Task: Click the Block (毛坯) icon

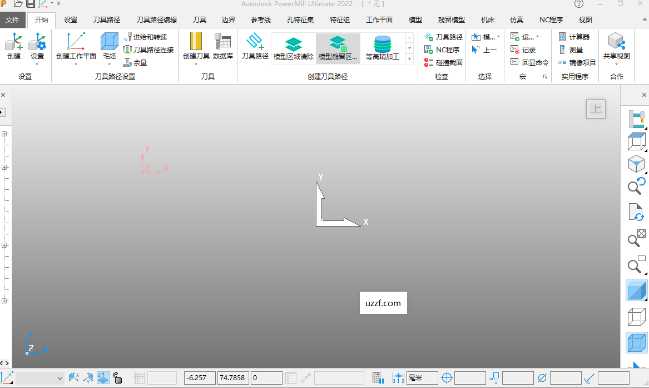Action: (x=109, y=42)
